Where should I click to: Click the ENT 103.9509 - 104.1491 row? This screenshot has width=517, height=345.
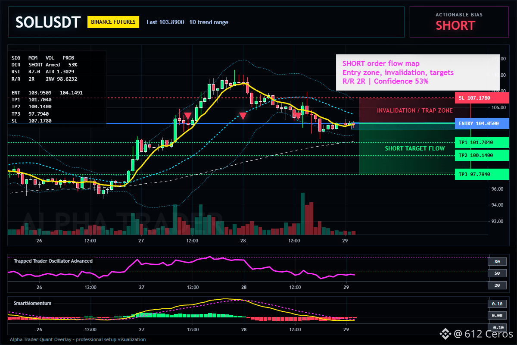coord(47,92)
